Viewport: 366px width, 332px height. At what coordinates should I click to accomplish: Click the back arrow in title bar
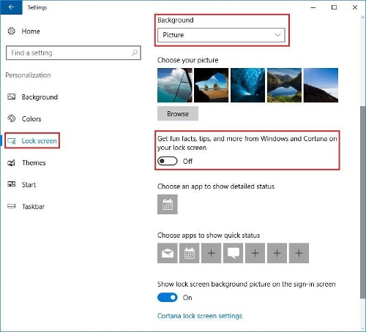(x=11, y=7)
